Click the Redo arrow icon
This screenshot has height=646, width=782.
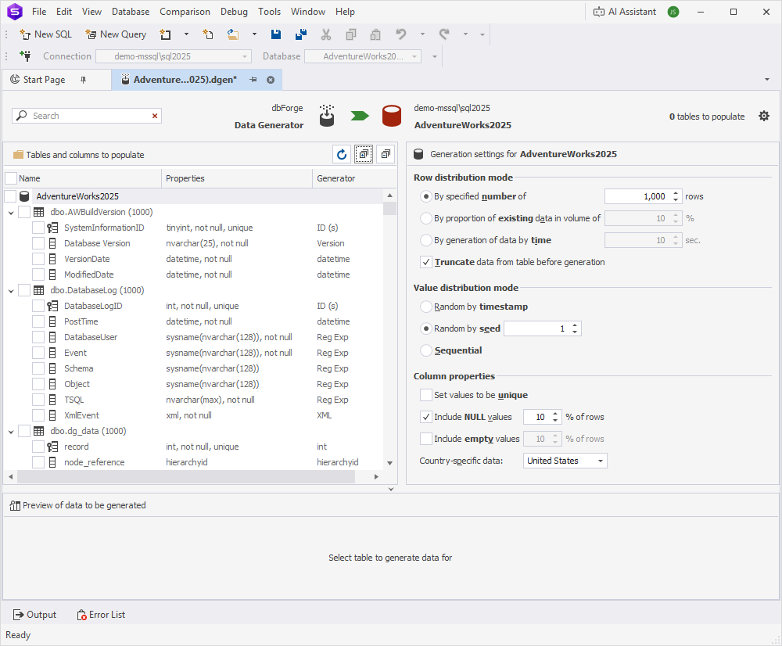pos(444,34)
